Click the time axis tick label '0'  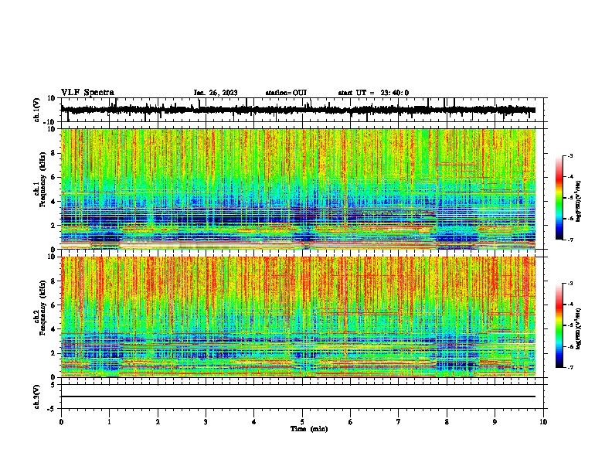tap(61, 422)
